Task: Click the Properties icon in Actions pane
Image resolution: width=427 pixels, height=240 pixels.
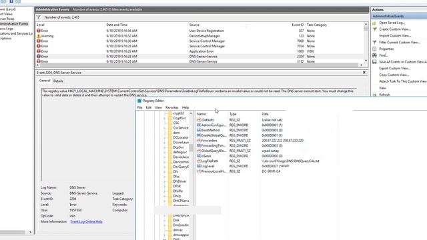Action: coord(374,49)
